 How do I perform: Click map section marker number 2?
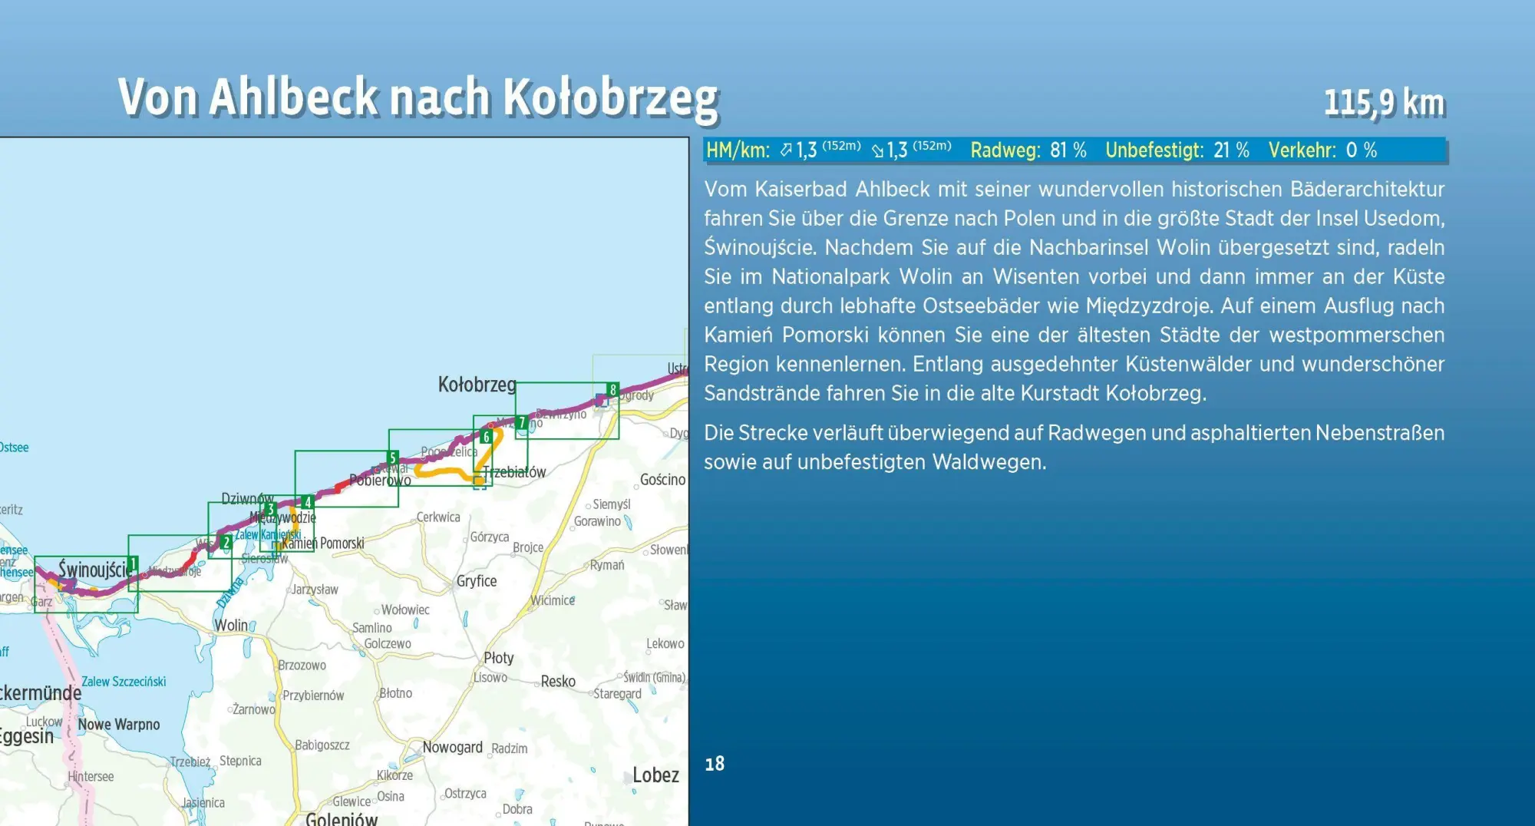tap(226, 542)
